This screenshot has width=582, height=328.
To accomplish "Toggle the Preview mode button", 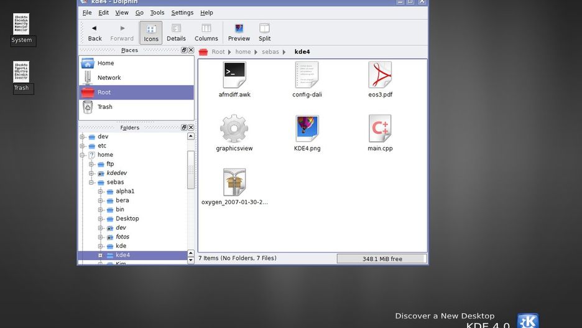I will 239,32.
